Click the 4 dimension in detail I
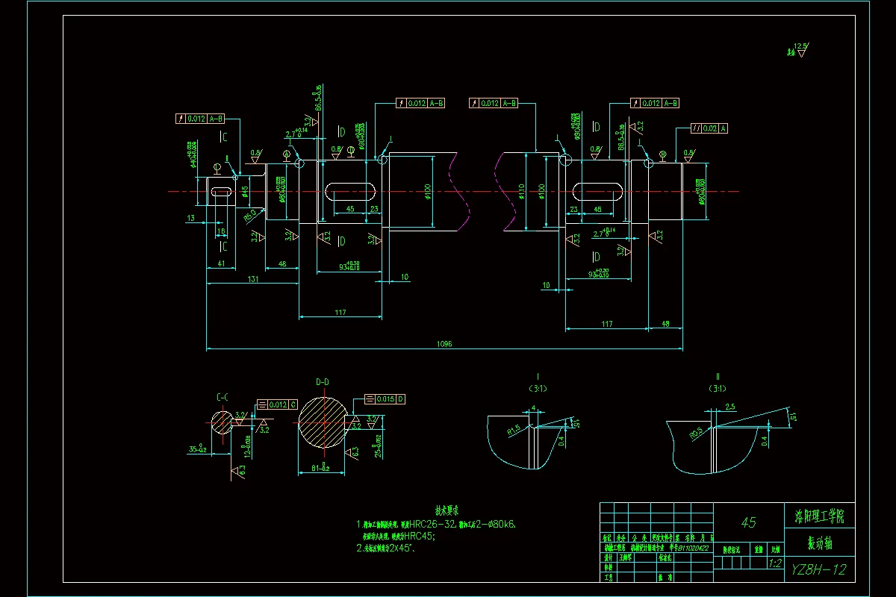Viewport: 896px width, 597px height. point(533,408)
